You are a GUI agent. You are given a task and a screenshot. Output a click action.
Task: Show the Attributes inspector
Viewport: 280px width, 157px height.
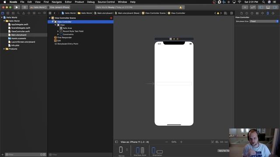pos(262,13)
